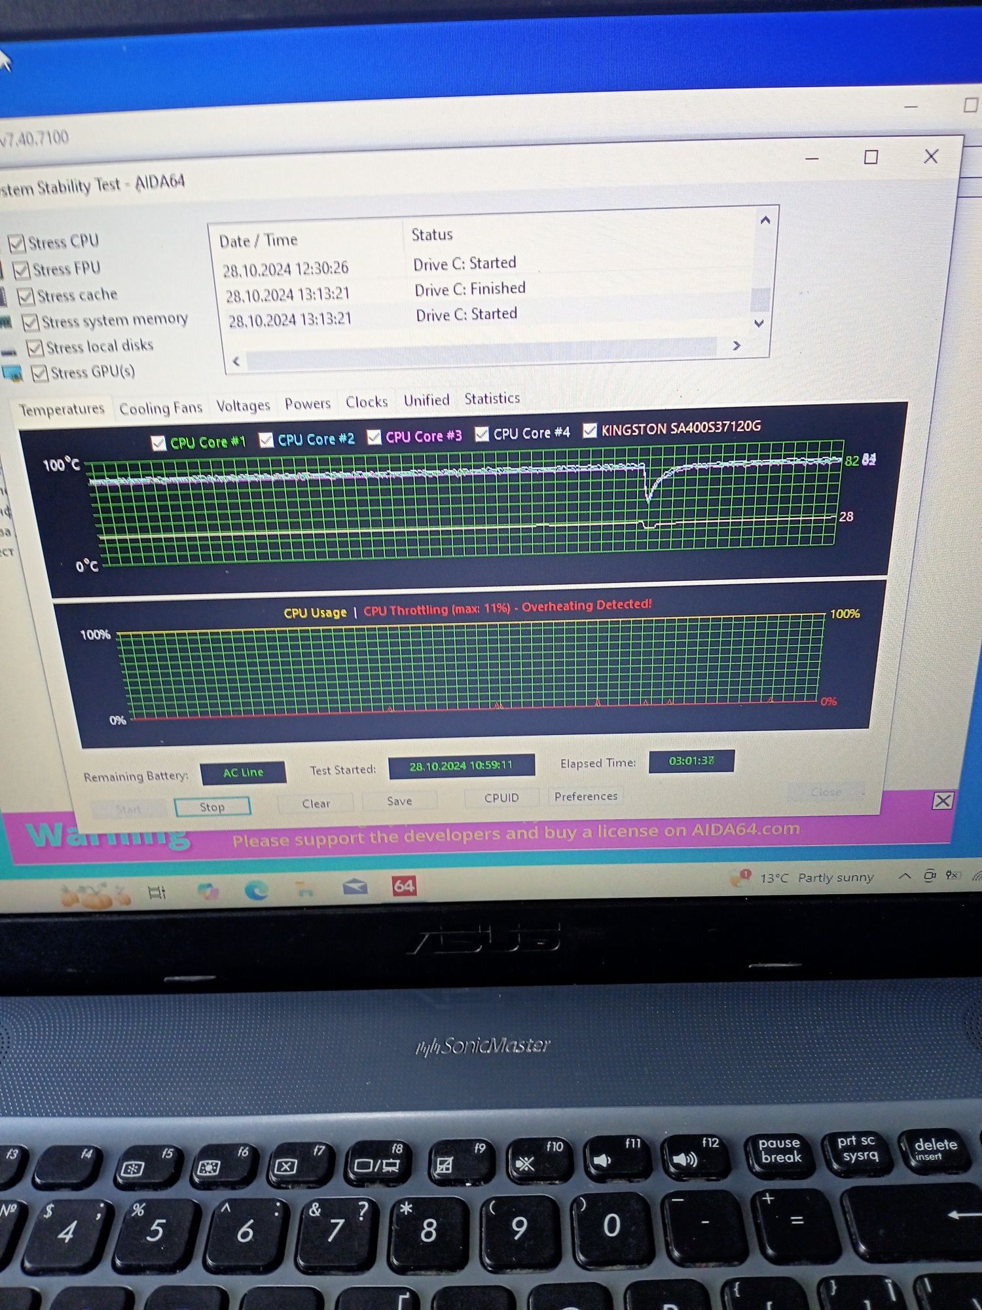Toggle the Stress cache checkbox
Image resolution: width=982 pixels, height=1310 pixels.
coord(26,297)
